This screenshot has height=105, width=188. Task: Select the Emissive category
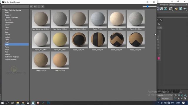(8, 25)
